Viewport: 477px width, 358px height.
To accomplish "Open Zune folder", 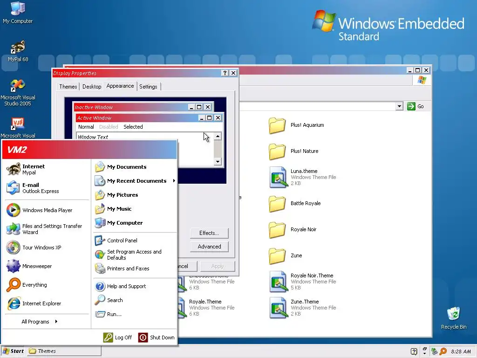I will tap(286, 256).
